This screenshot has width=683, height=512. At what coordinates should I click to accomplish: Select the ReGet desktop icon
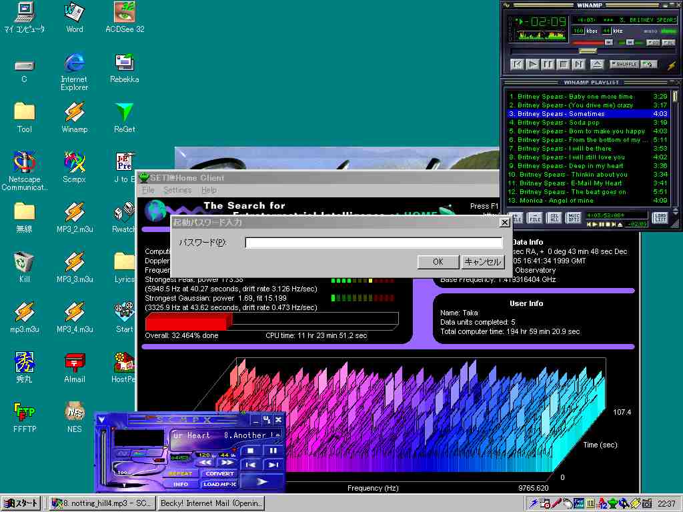point(125,117)
